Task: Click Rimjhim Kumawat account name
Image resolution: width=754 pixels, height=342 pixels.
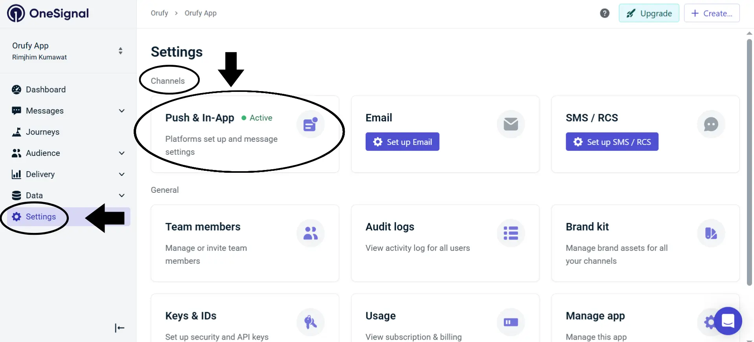Action: [x=39, y=57]
